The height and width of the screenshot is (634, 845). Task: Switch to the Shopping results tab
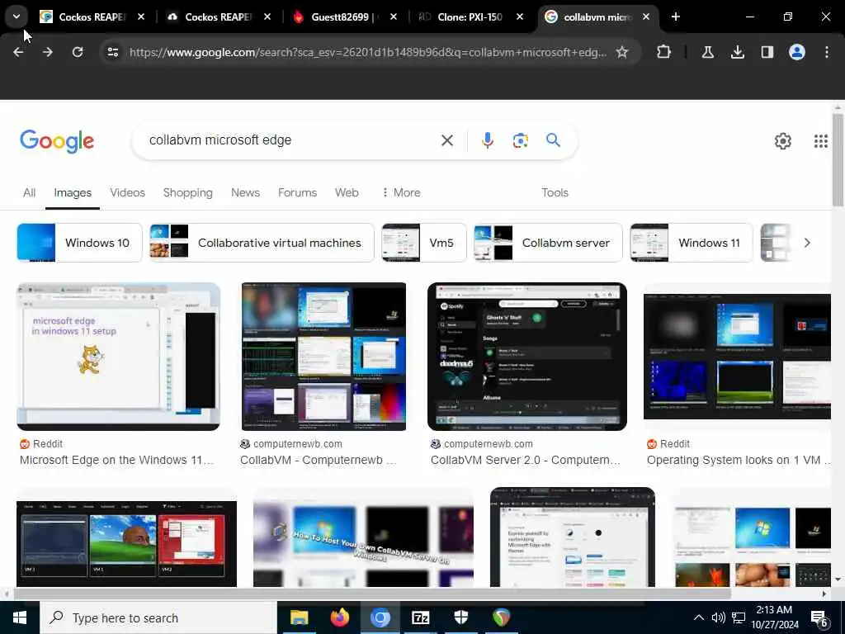coord(187,192)
